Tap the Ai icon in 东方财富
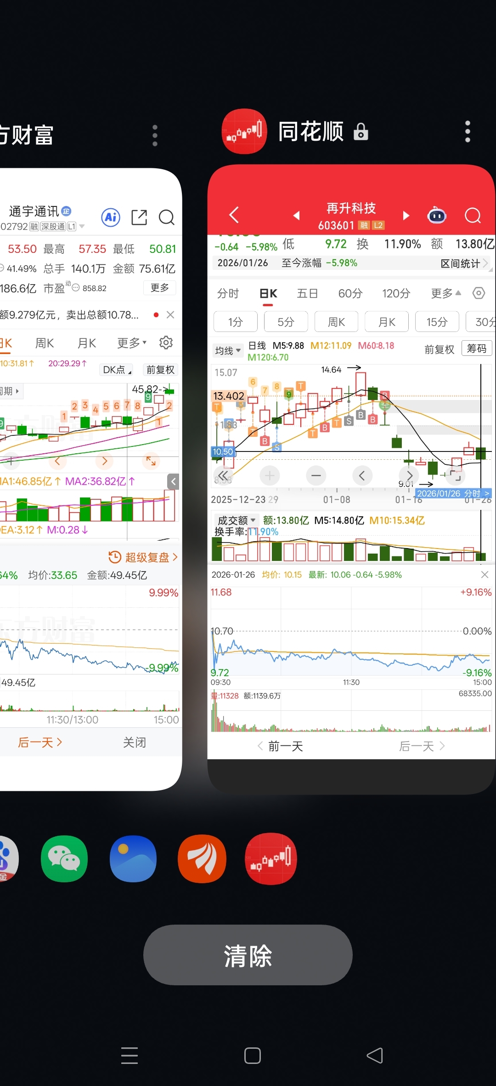This screenshot has width=496, height=1086. tap(111, 217)
